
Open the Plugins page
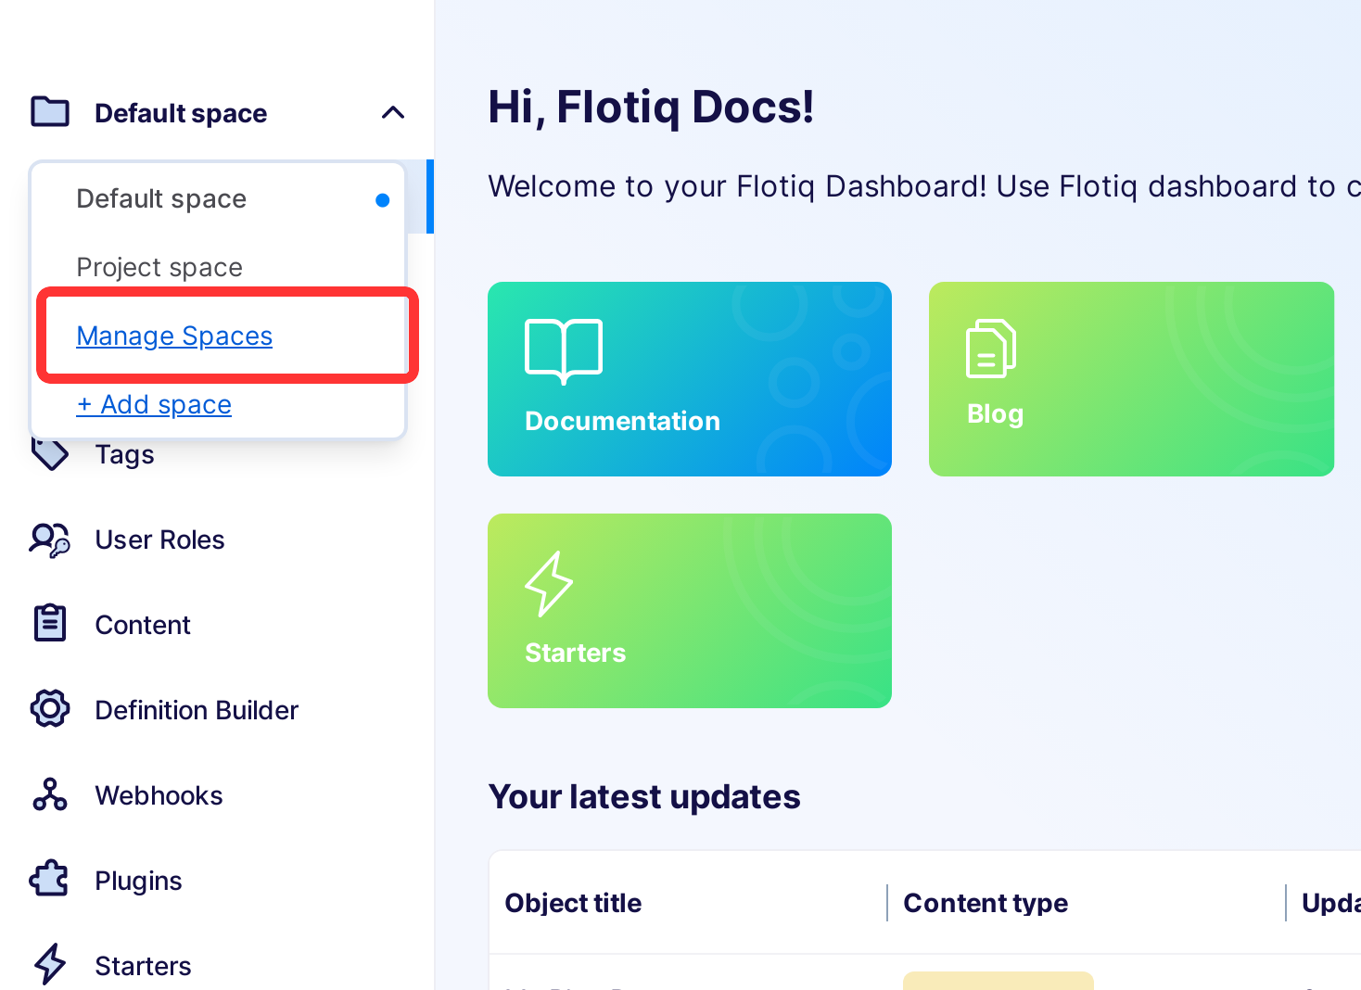138,882
